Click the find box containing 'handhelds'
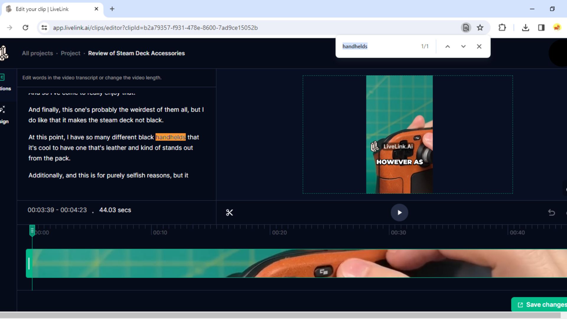Screen dimensions: 567x319 pyautogui.click(x=379, y=46)
